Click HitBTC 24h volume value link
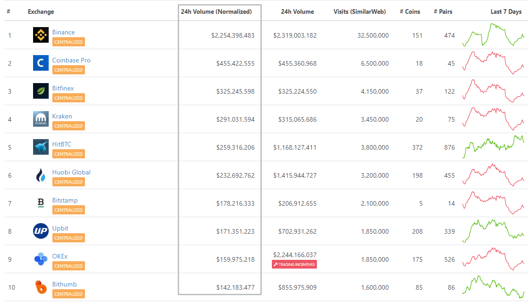 coord(295,147)
